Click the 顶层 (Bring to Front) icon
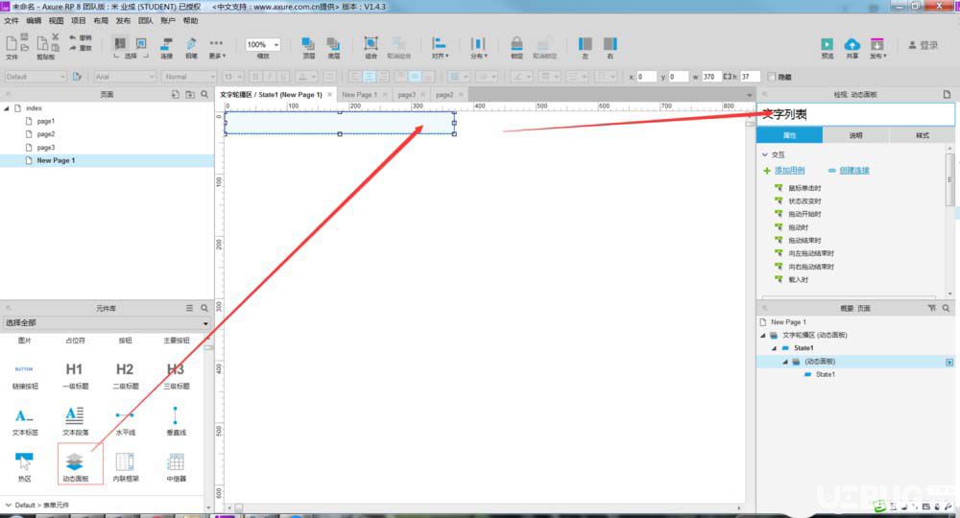 308,47
